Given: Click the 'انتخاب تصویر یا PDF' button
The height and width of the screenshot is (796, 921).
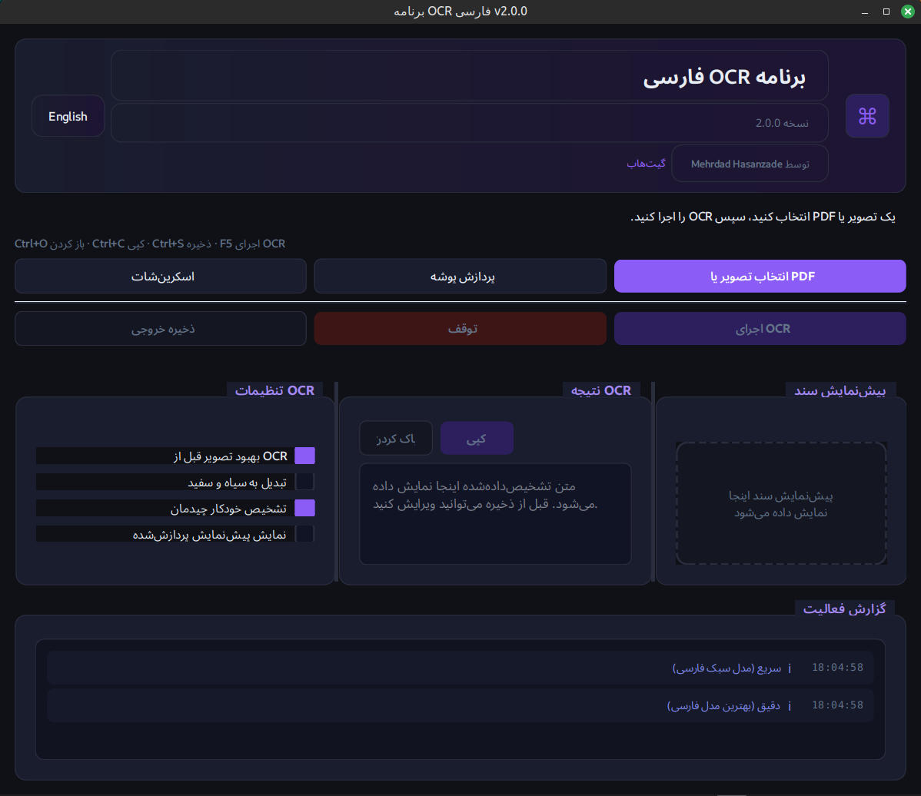Looking at the screenshot, I should click(x=760, y=276).
